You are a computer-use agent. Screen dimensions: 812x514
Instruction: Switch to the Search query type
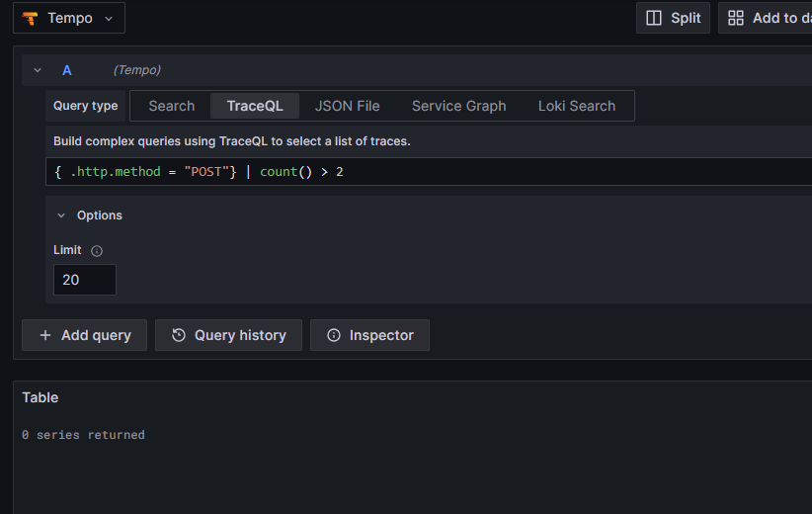tap(172, 106)
